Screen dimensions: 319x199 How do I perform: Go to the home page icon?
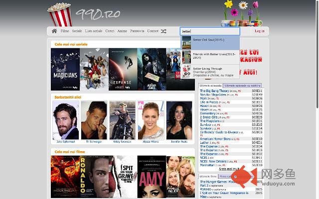[54, 31]
